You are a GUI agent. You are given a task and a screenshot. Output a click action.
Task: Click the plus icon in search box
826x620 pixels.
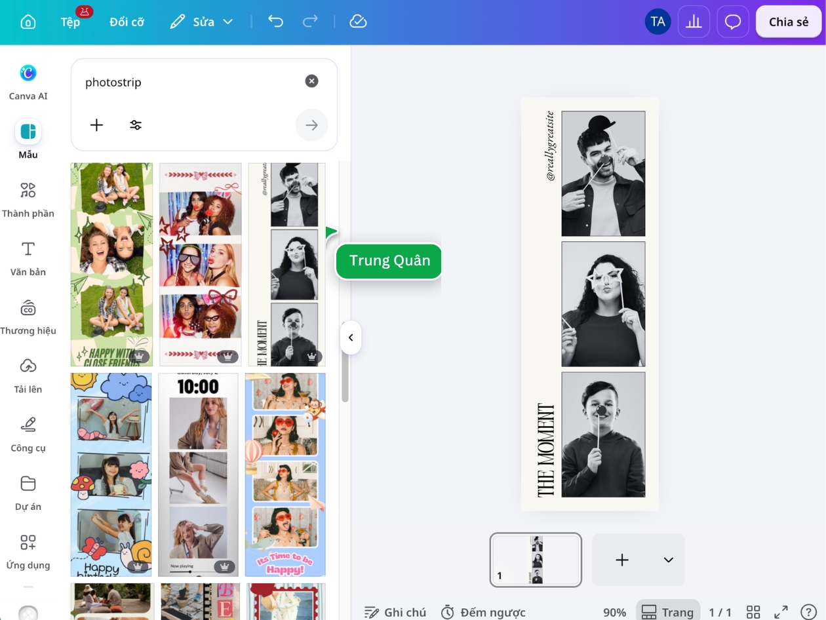(96, 125)
